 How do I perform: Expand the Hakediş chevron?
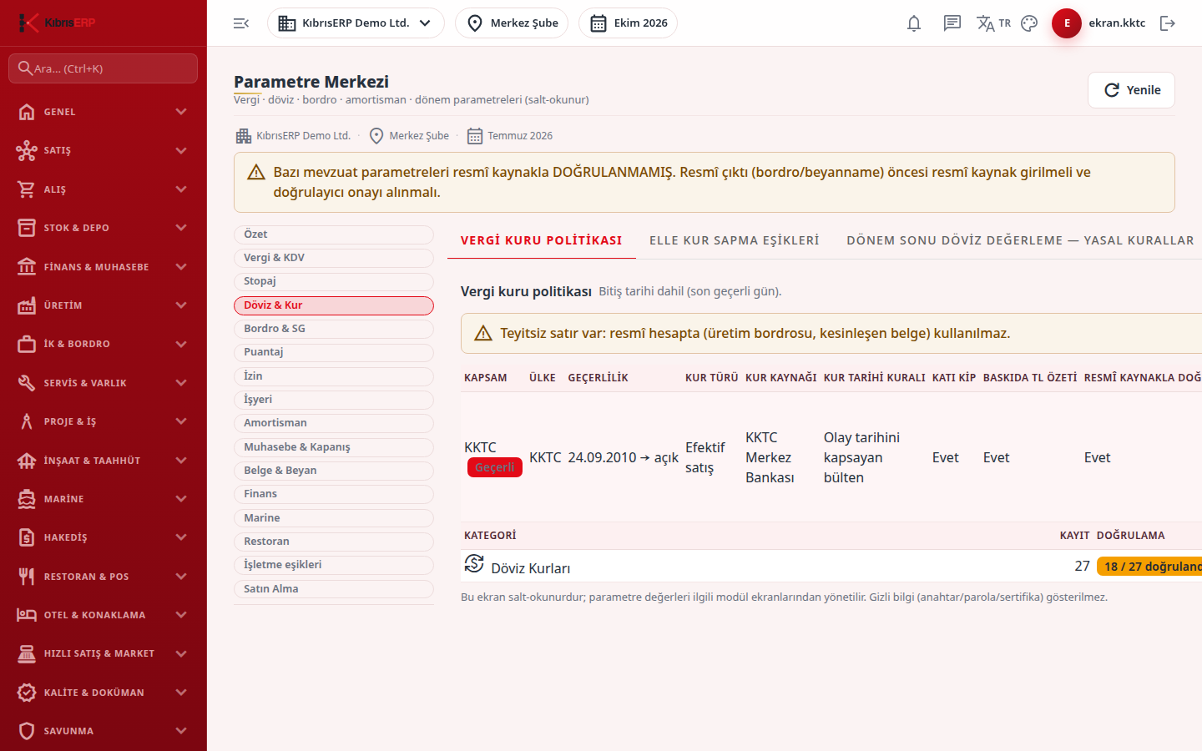pos(181,537)
